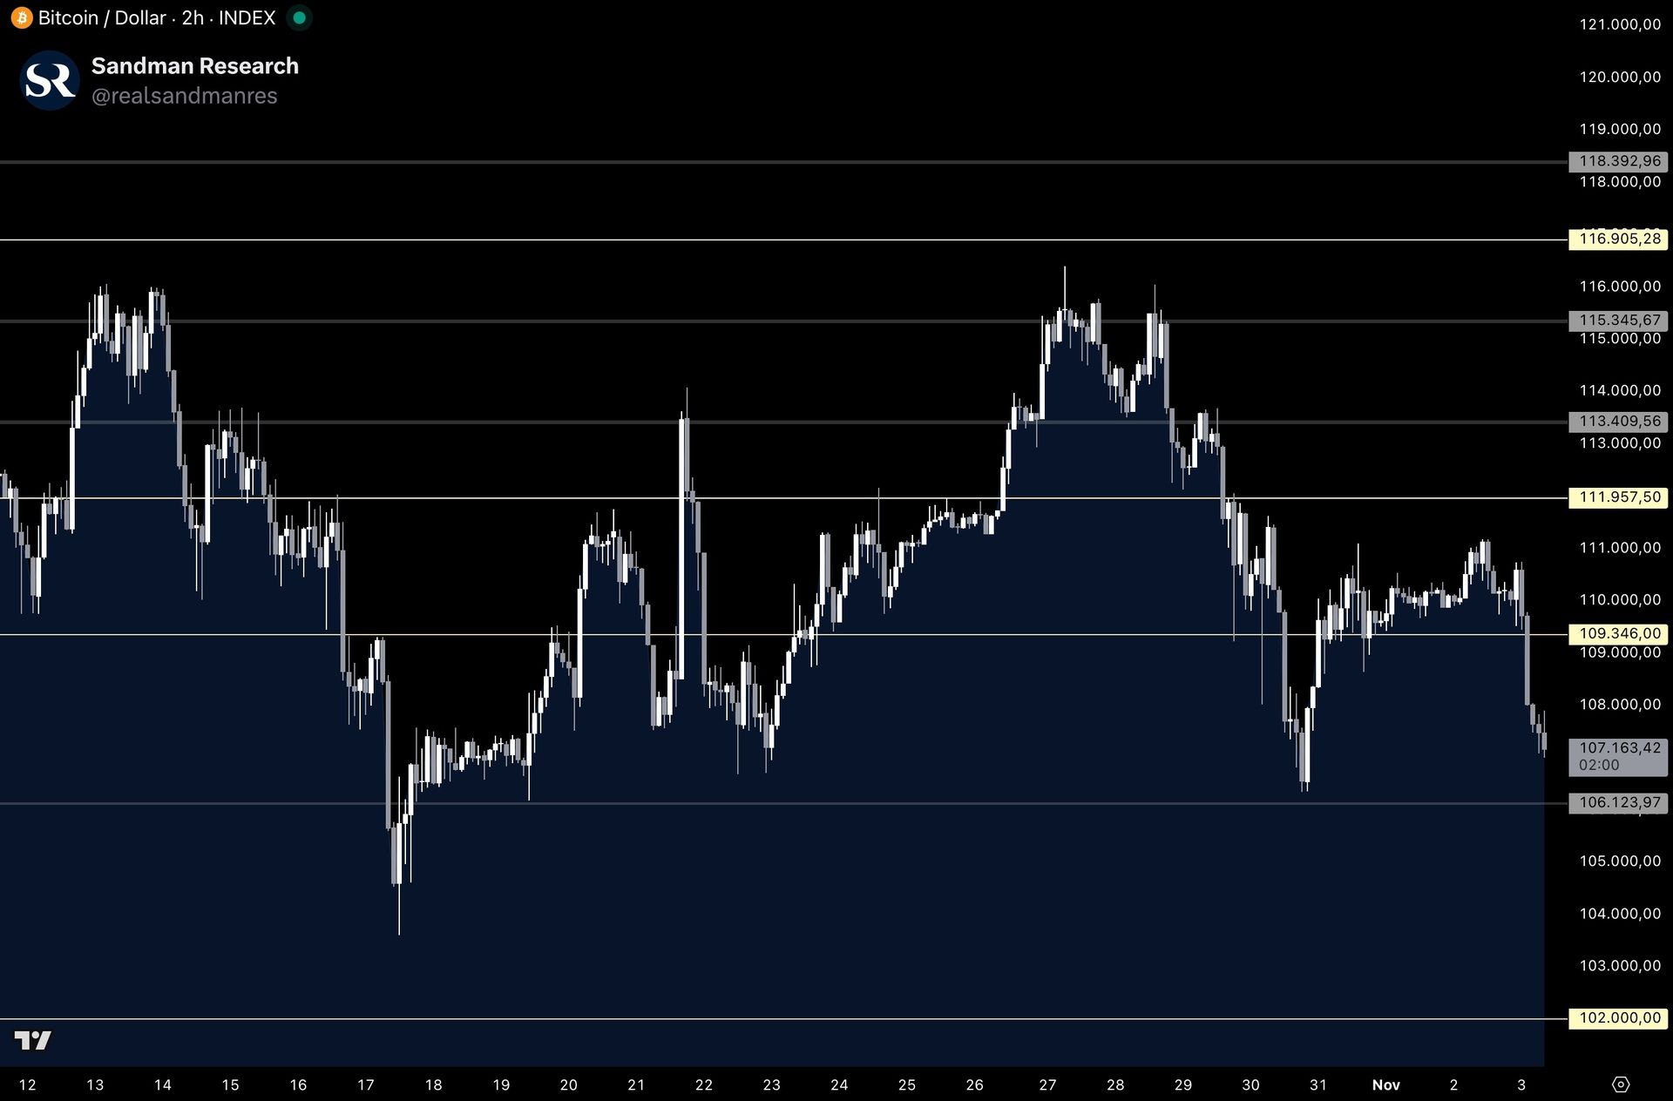Click the 113.409,56 gray price label
Screen dimensions: 1673x1101
(x=1618, y=422)
